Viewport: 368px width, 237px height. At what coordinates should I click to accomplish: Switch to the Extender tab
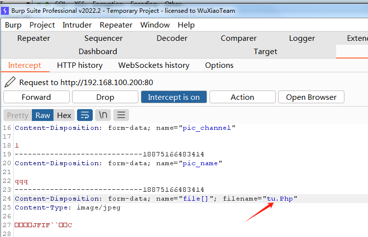(357, 38)
